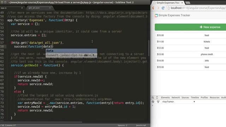Click the entryMaxId variable declaration on line 73
The image size is (226, 127).
(33, 103)
